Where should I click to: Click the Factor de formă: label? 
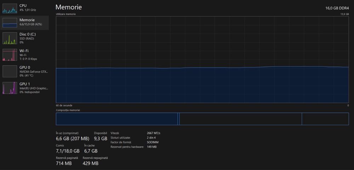121,142
